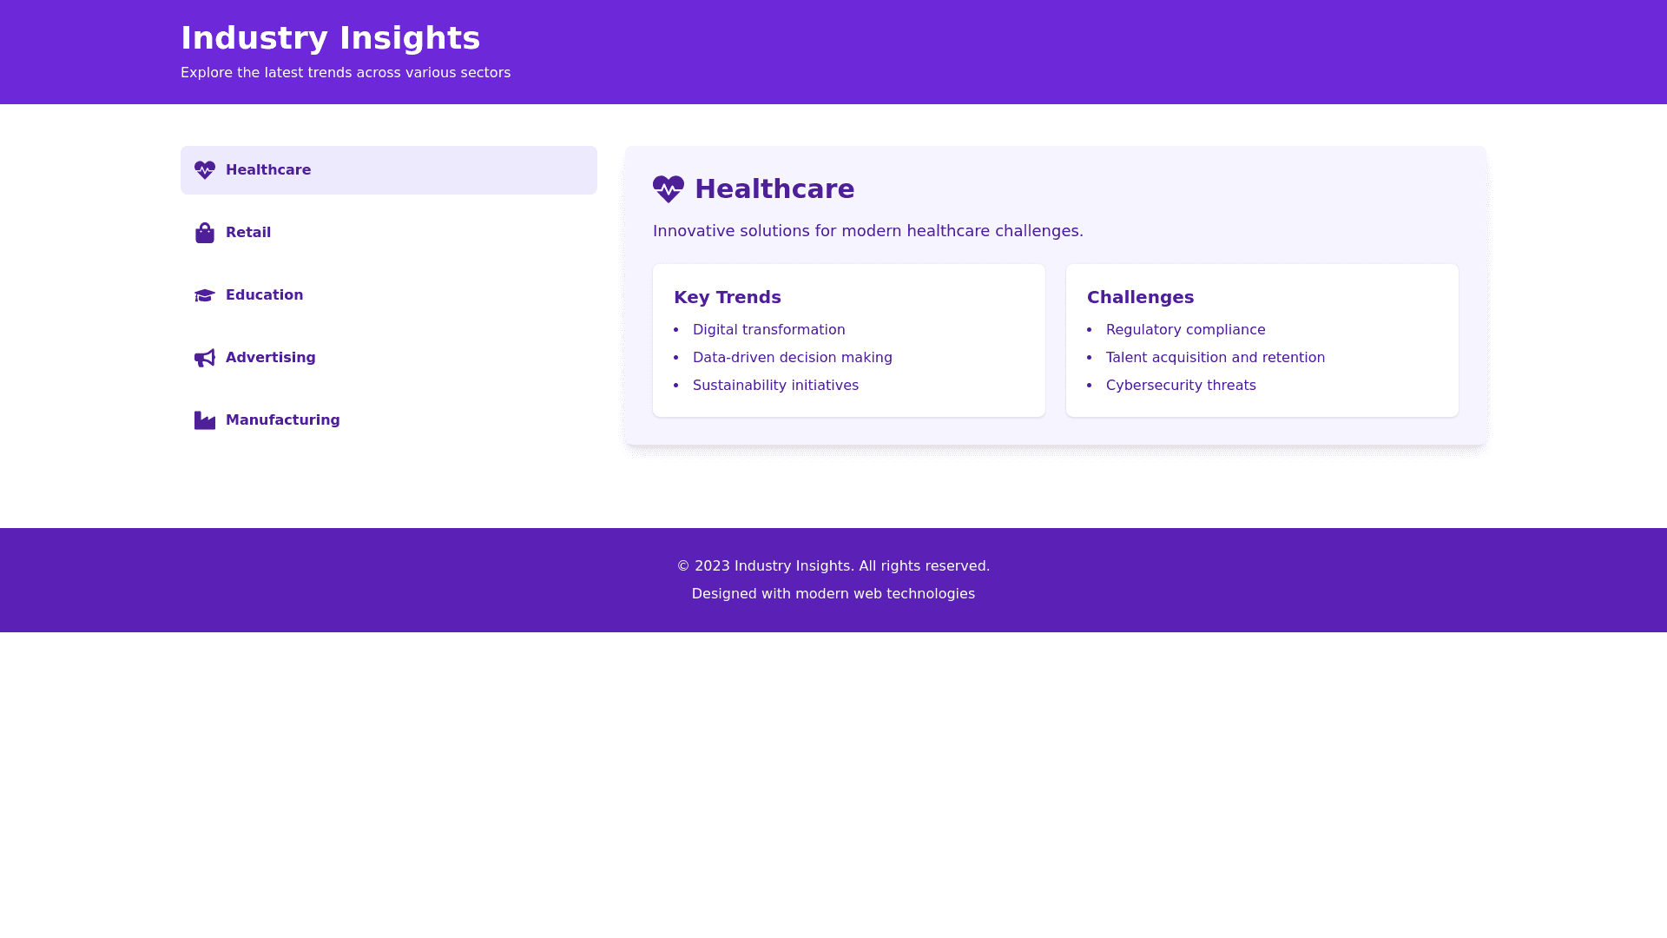Click the factory Manufacturing icon
The height and width of the screenshot is (938, 1667).
pos(205,420)
